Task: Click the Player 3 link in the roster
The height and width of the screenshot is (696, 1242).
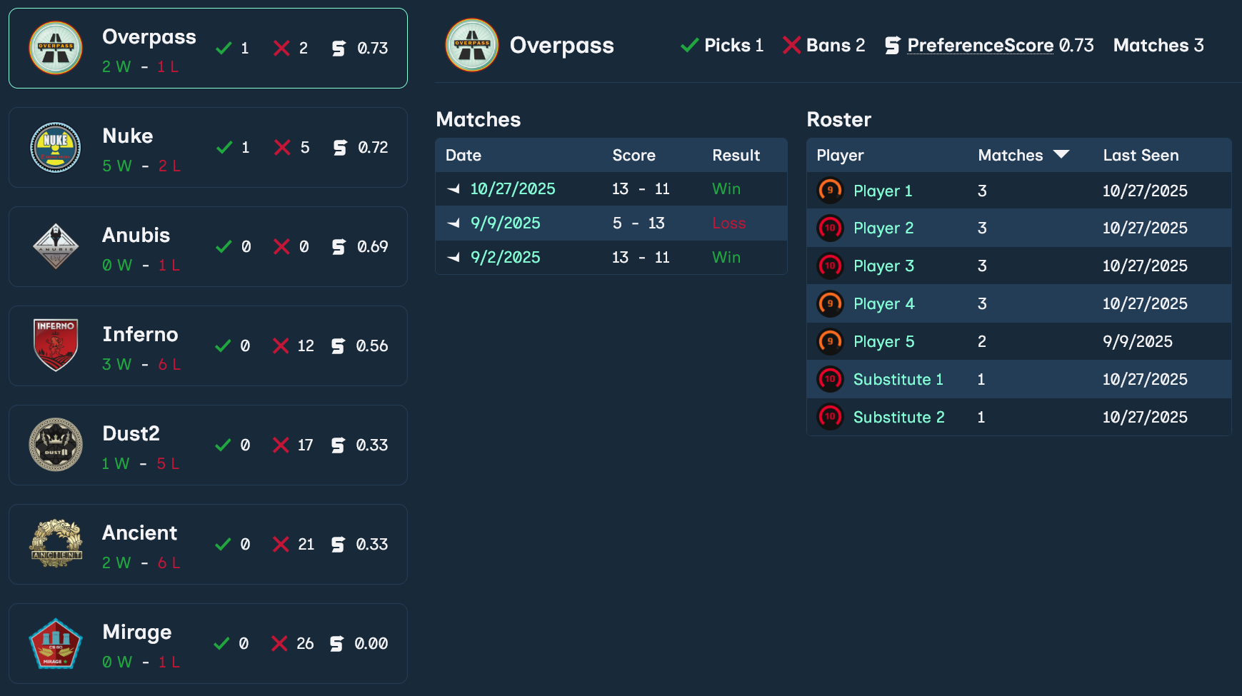Action: point(884,266)
